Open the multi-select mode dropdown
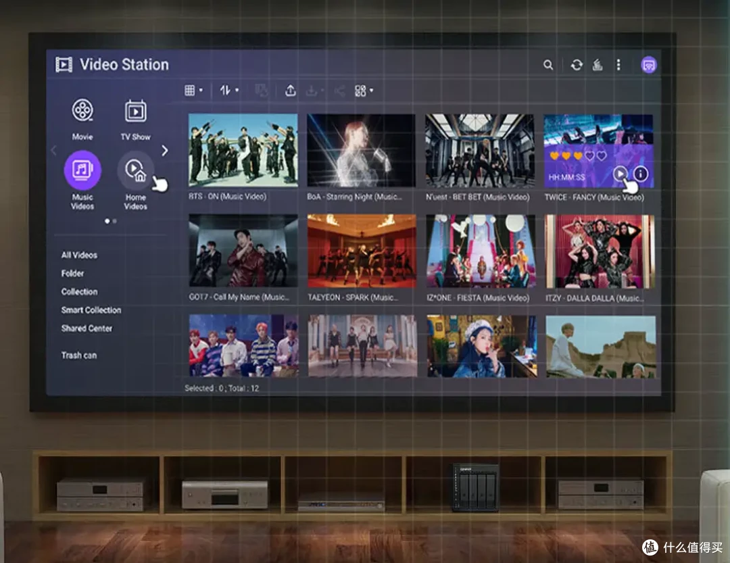The image size is (730, 563). coord(364,91)
